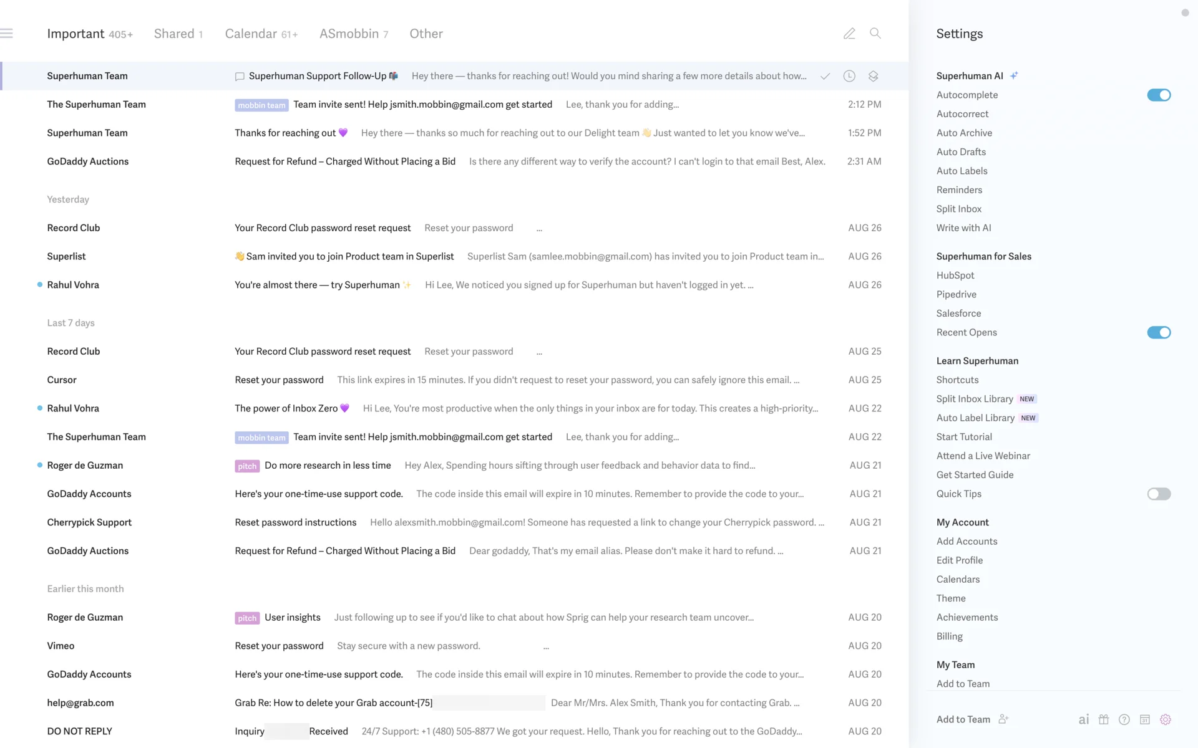
Task: Disable the Autocomplete toggle
Action: coord(1159,95)
